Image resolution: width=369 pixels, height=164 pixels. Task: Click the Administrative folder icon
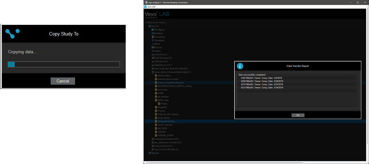pos(156,76)
